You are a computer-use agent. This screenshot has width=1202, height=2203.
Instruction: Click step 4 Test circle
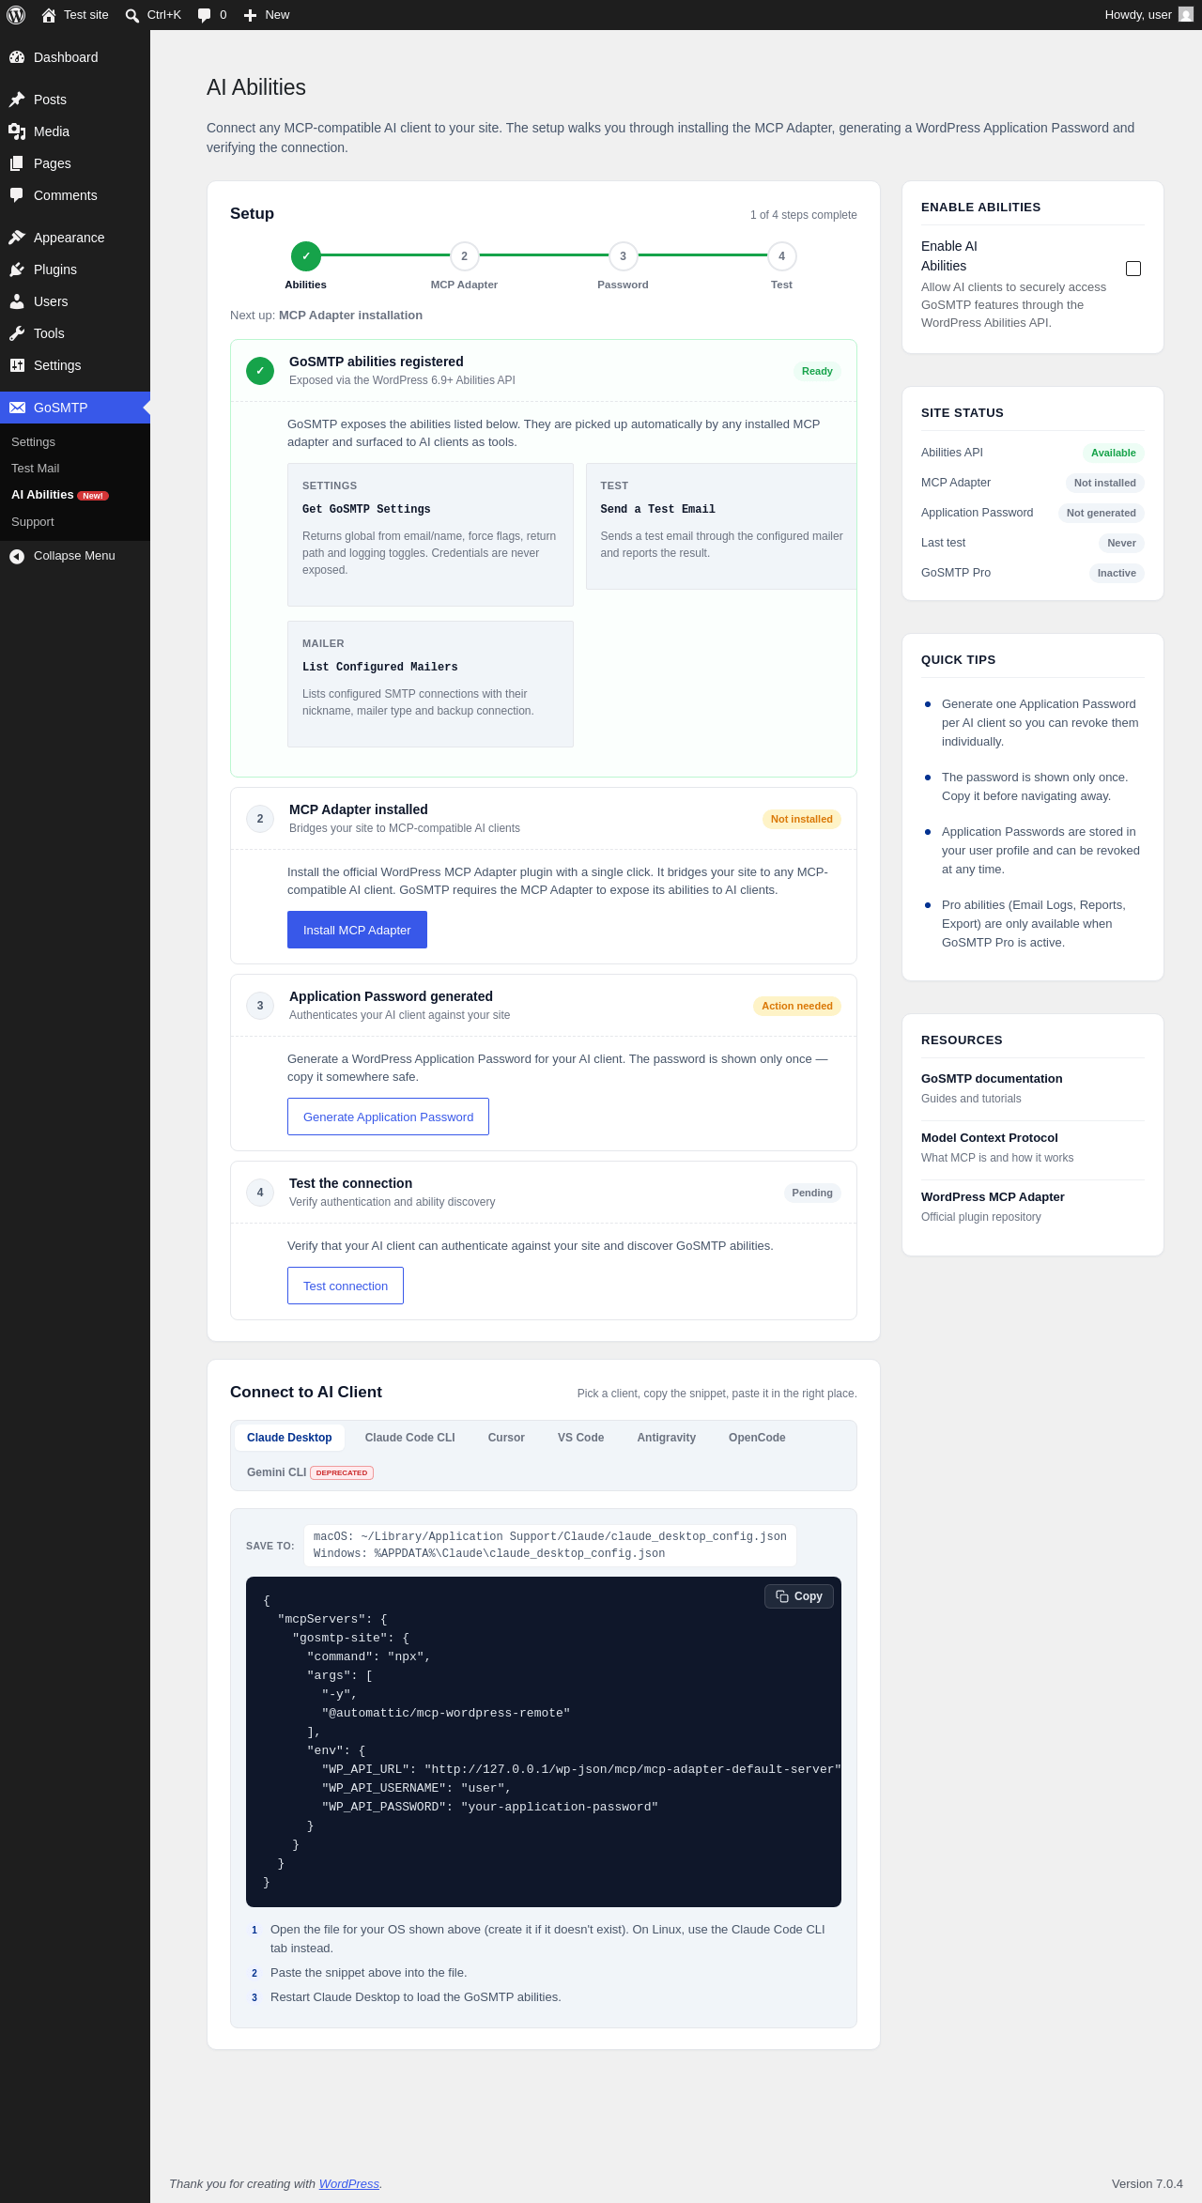point(781,256)
